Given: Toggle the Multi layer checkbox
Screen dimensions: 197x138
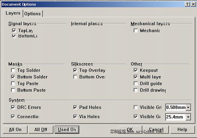Looking at the screenshot, I should 136,77.
